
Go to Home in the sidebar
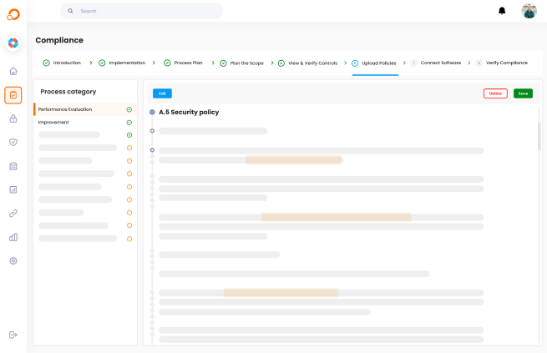point(13,71)
